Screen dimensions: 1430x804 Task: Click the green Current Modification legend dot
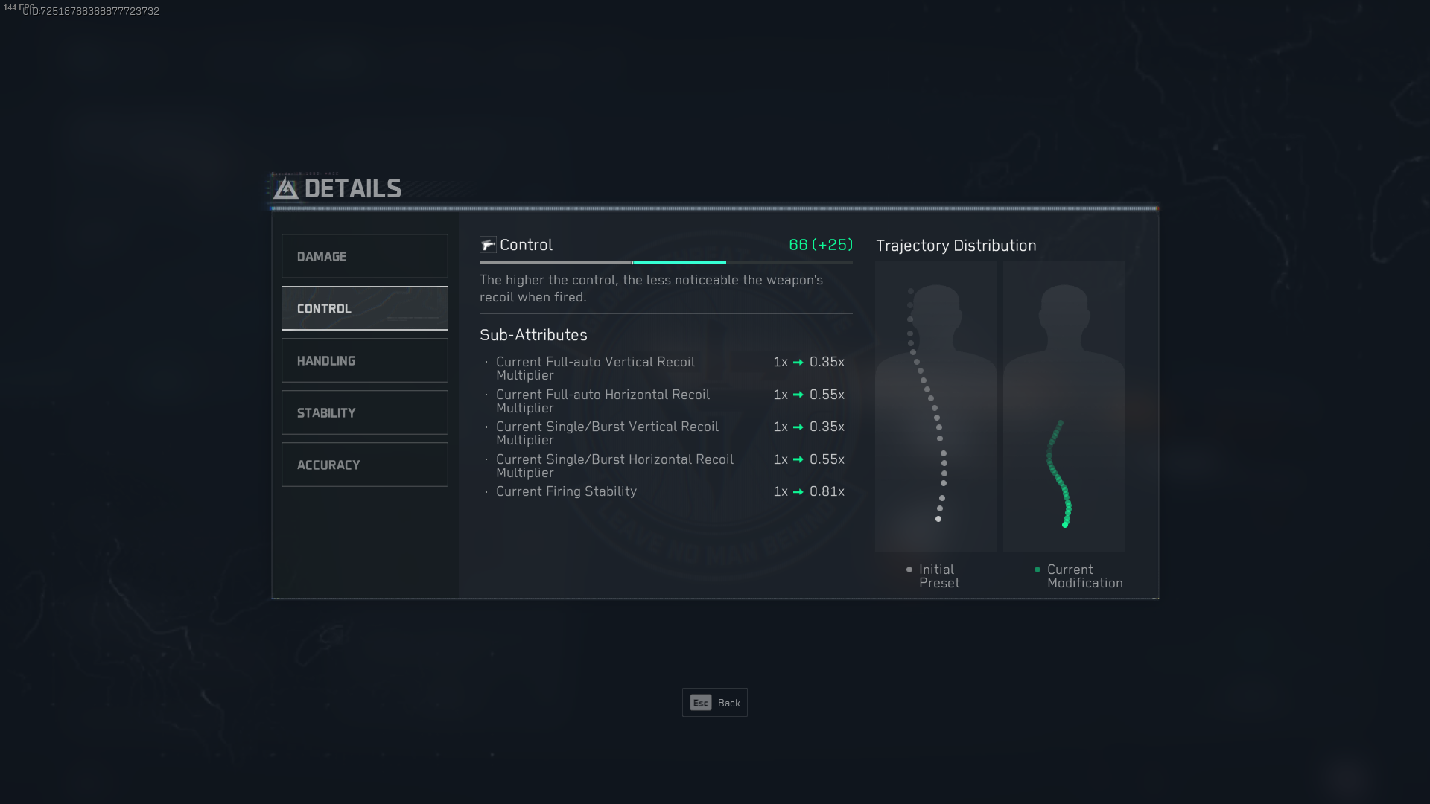click(1037, 569)
